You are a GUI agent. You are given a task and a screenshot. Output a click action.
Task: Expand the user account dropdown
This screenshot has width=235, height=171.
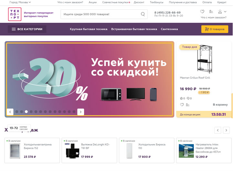point(222,12)
